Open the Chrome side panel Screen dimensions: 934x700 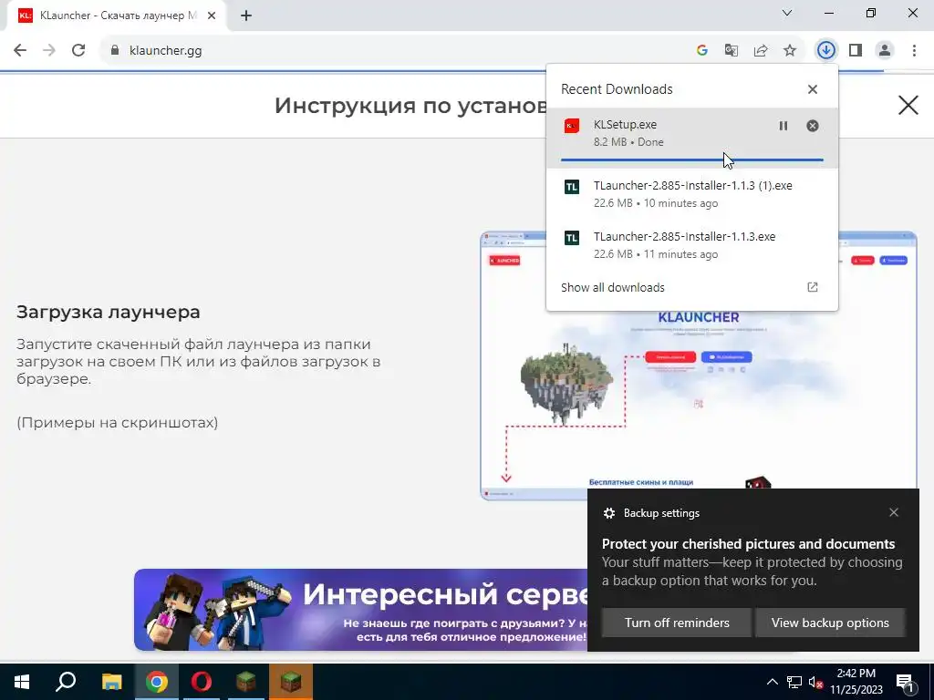[x=856, y=51]
